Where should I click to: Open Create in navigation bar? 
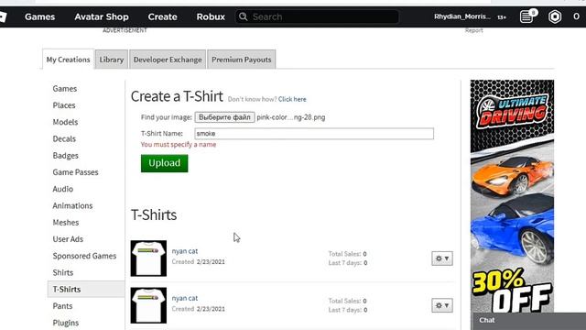point(163,16)
